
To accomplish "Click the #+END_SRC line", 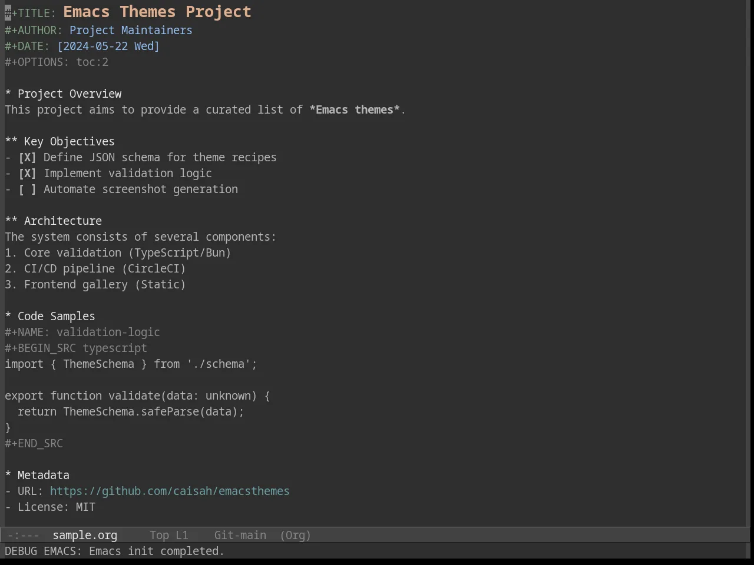I will click(34, 444).
